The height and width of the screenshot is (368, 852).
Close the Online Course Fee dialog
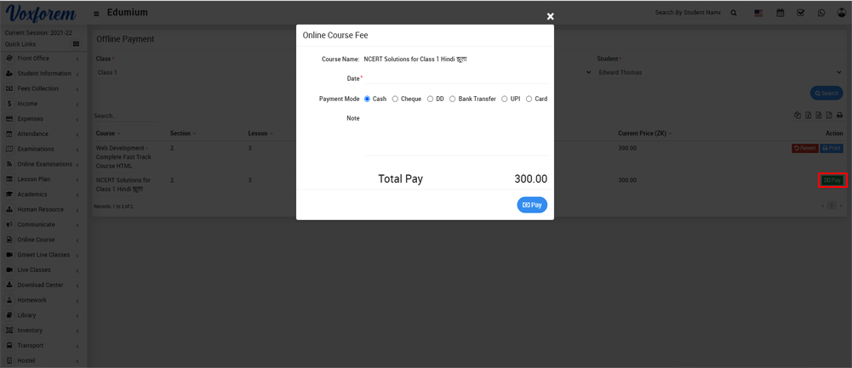[550, 16]
